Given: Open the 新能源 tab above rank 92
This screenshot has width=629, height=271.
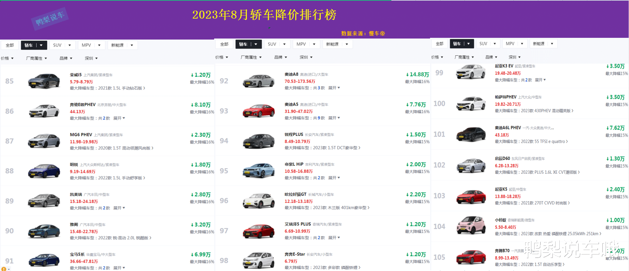Looking at the screenshot, I should [x=337, y=44].
